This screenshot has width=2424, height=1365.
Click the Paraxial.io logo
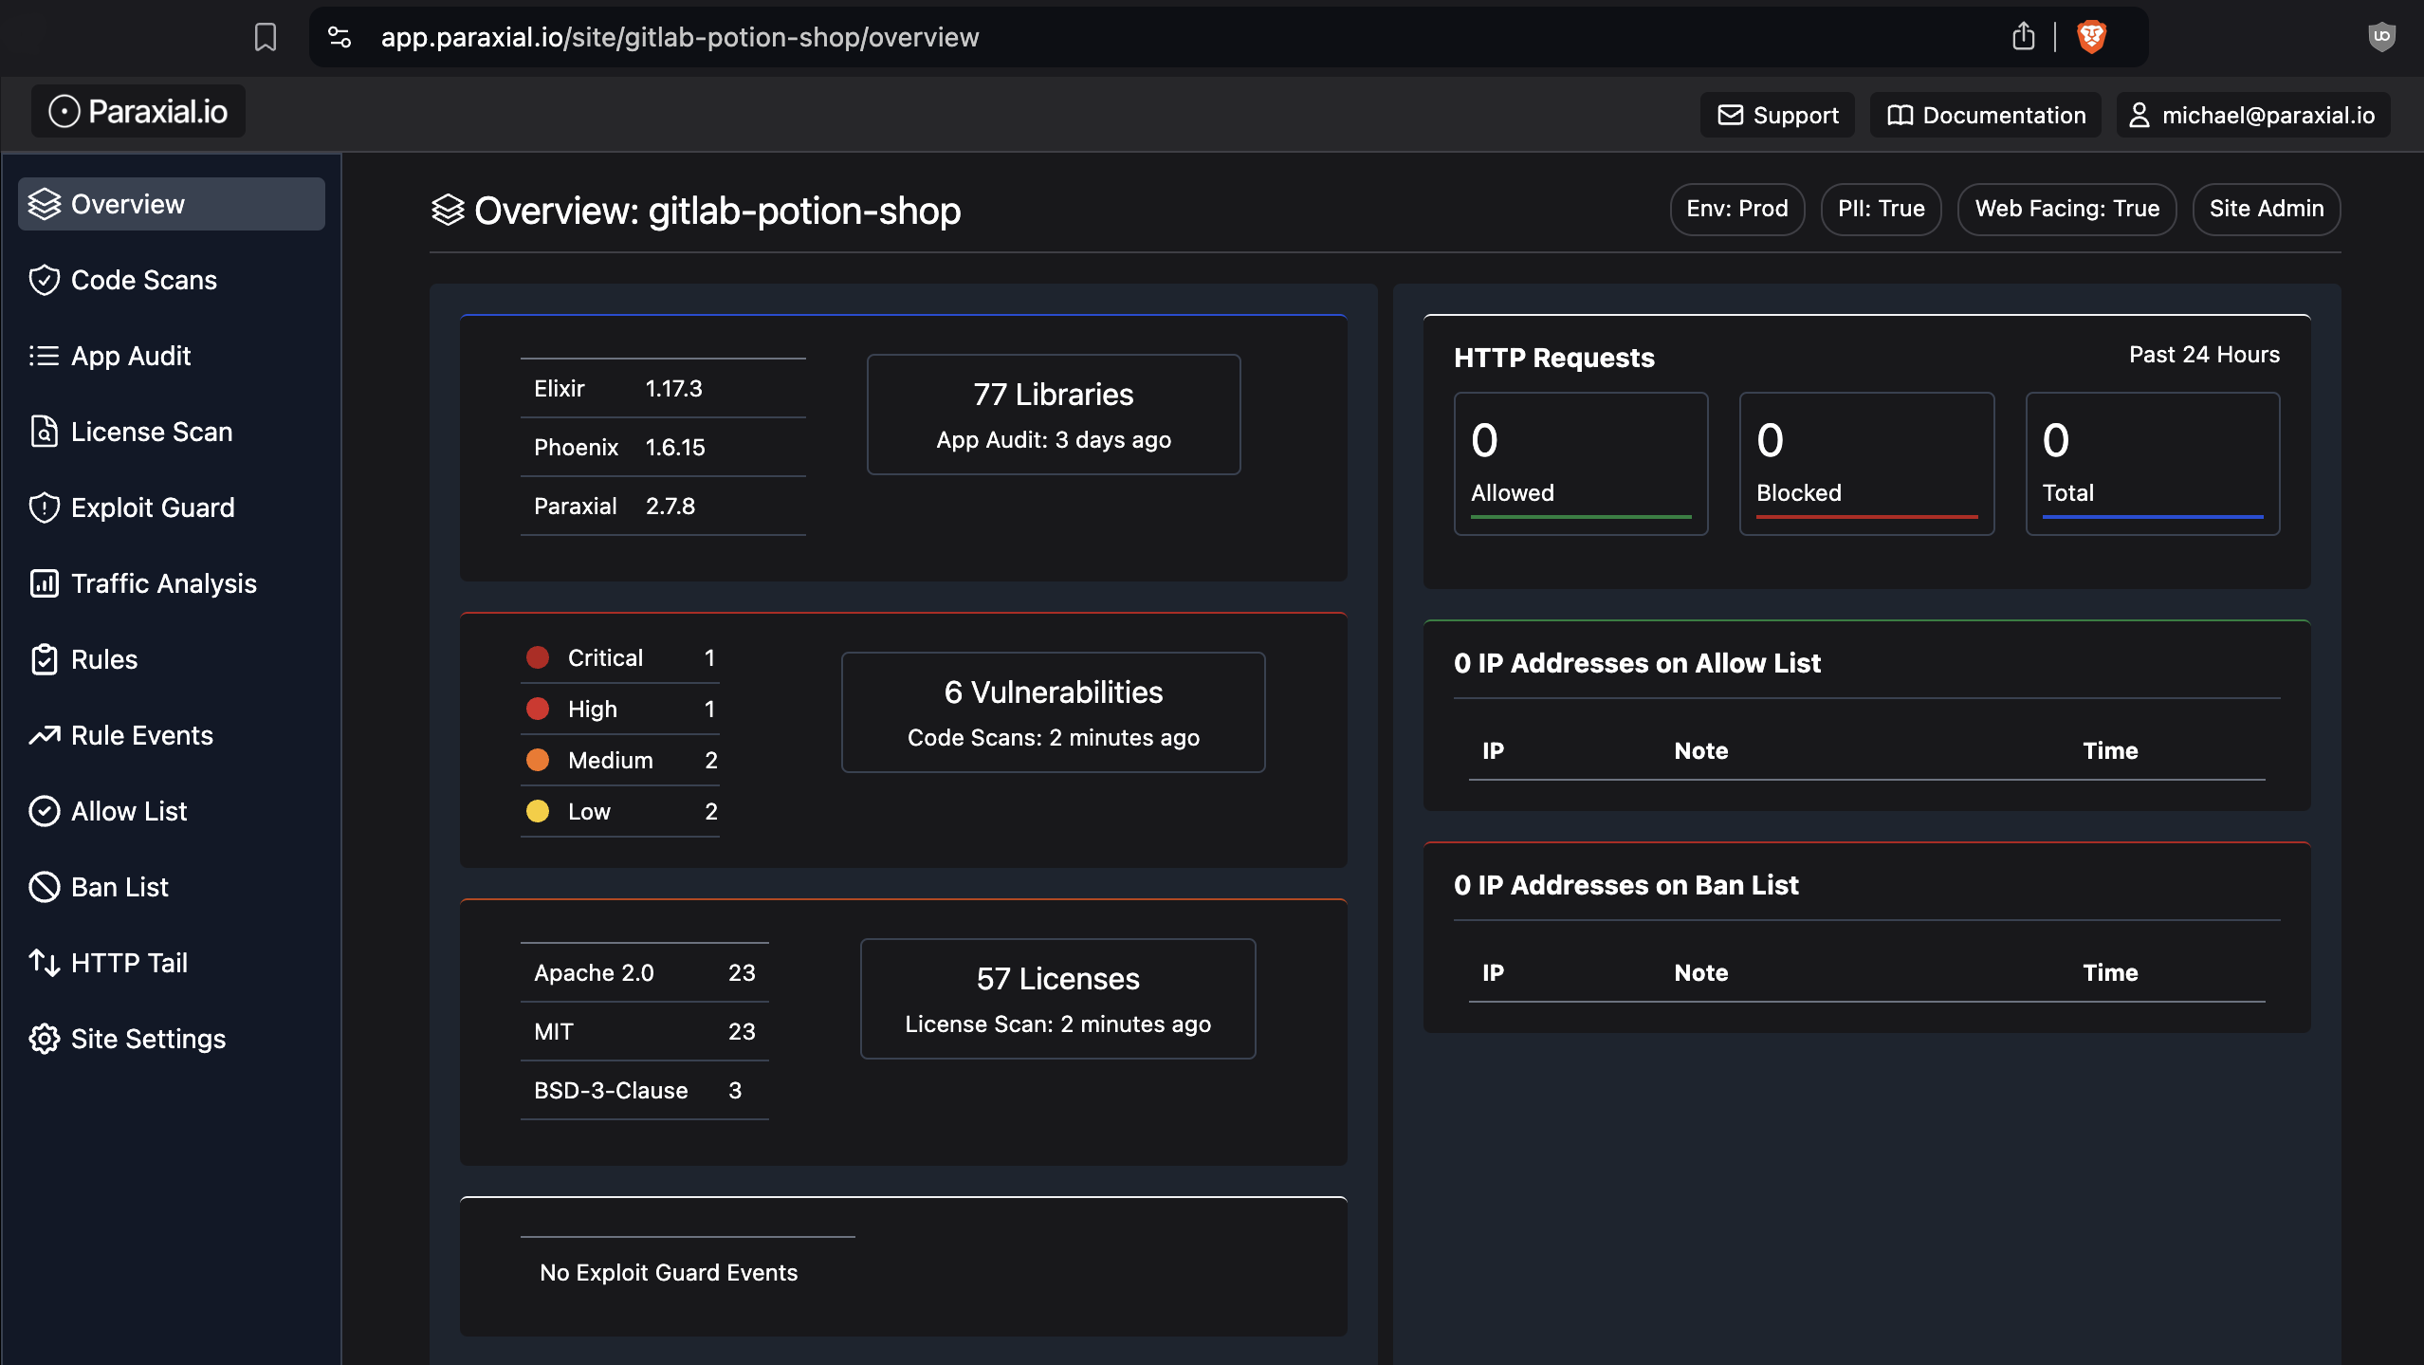click(138, 112)
